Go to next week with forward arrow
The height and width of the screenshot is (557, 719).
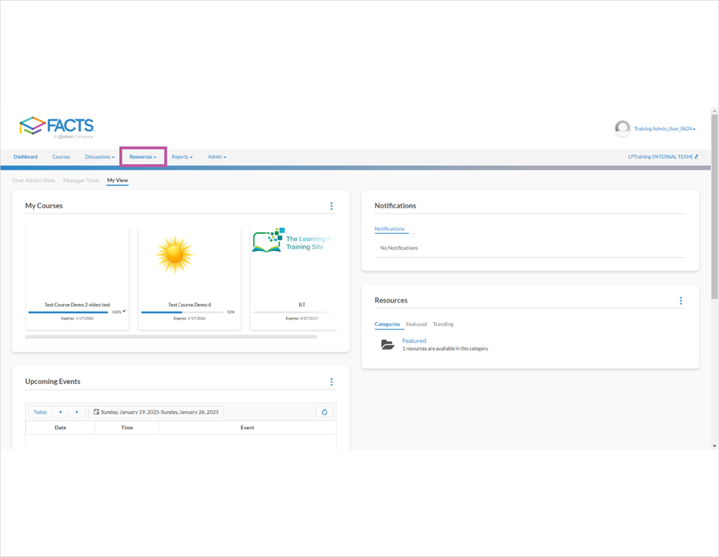point(77,412)
